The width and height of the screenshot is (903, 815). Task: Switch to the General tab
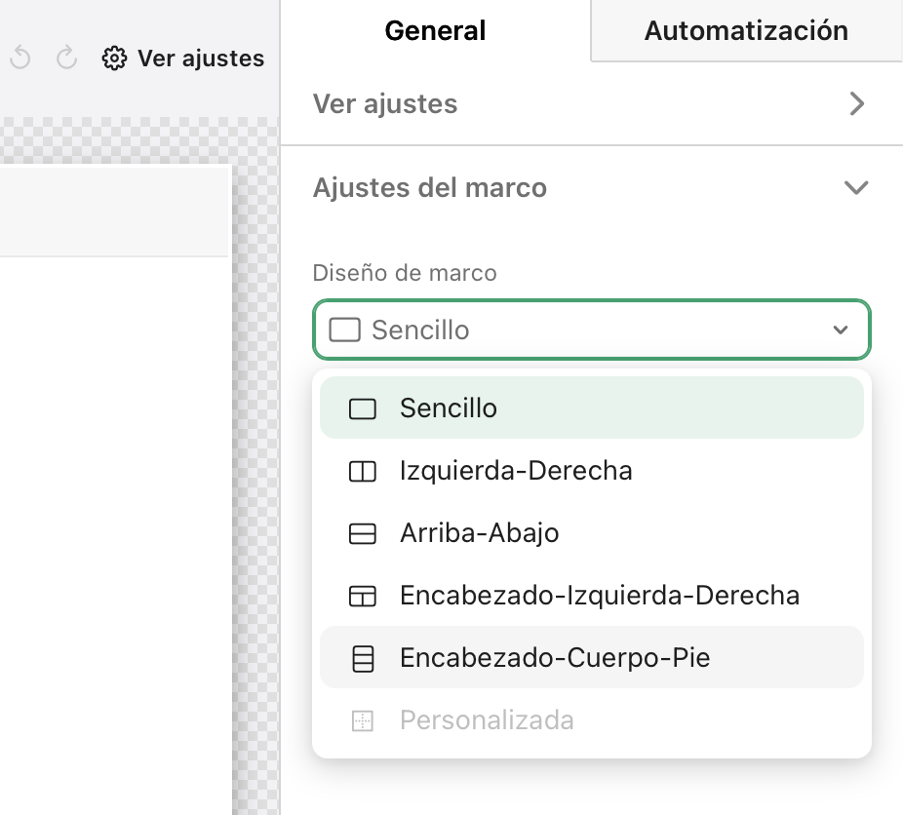(435, 30)
